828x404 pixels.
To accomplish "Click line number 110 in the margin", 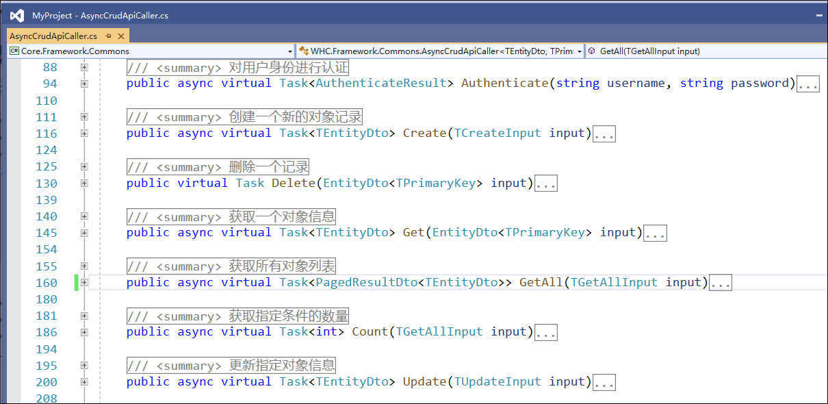I will 47,101.
